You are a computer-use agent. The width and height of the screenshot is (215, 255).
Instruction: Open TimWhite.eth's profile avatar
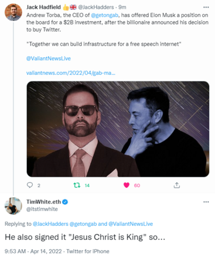[x=13, y=206]
